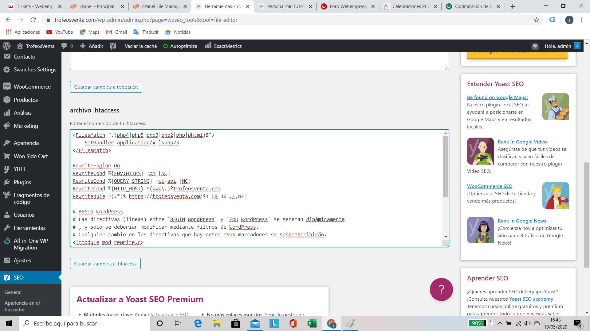This screenshot has width=590, height=331.
Task: Open Excel from the taskbar
Action: click(x=312, y=323)
